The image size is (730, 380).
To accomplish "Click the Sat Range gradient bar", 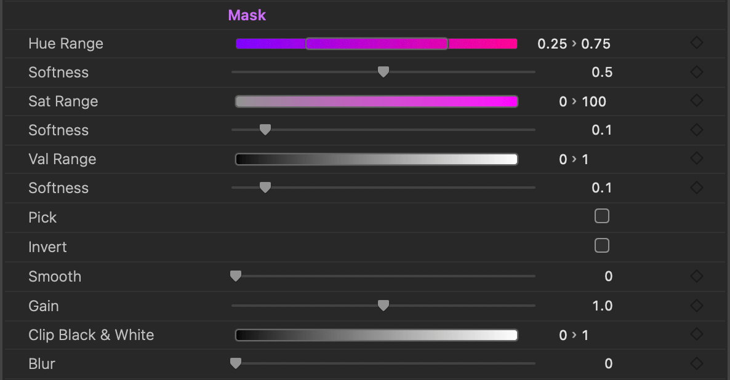I will coord(376,101).
